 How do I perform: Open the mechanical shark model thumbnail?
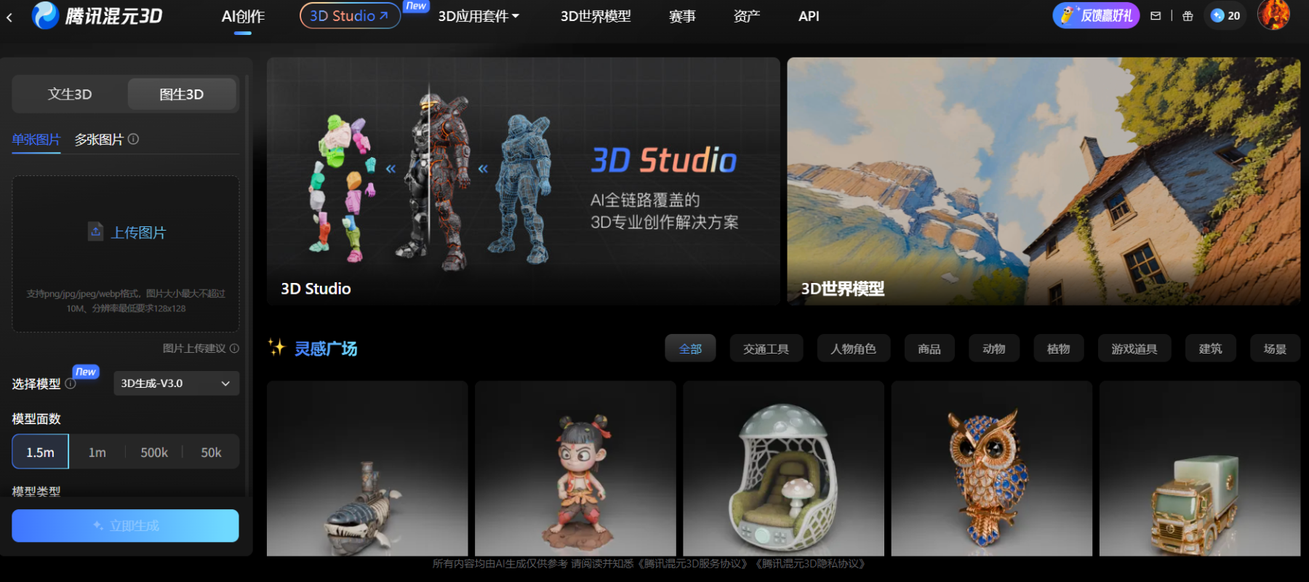(x=367, y=469)
